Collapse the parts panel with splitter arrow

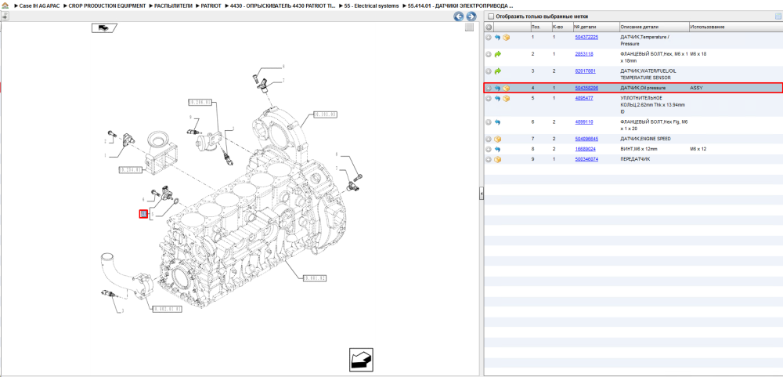point(482,193)
